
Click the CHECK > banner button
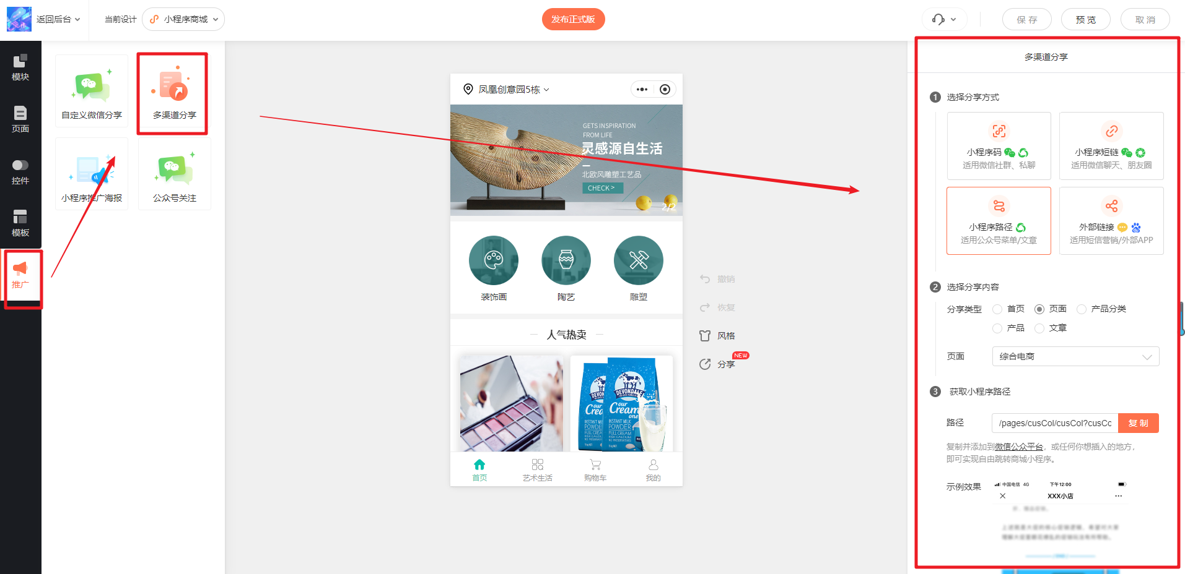pyautogui.click(x=602, y=188)
